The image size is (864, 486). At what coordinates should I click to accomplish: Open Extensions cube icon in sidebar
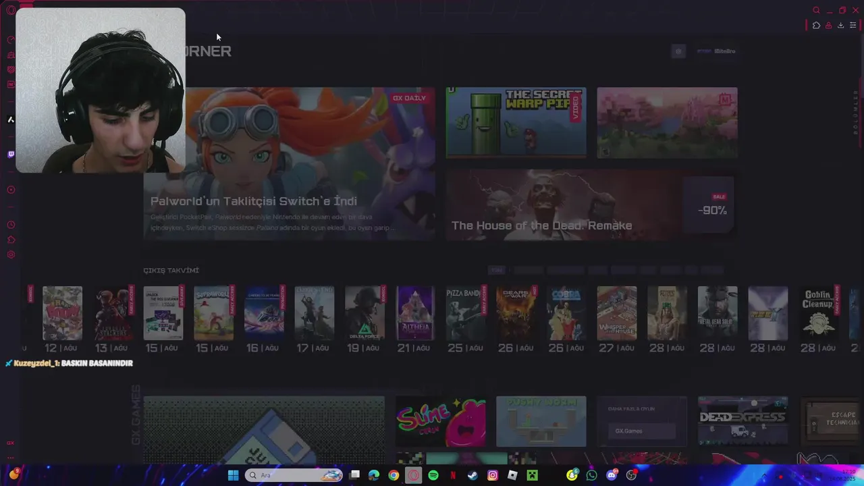11,240
